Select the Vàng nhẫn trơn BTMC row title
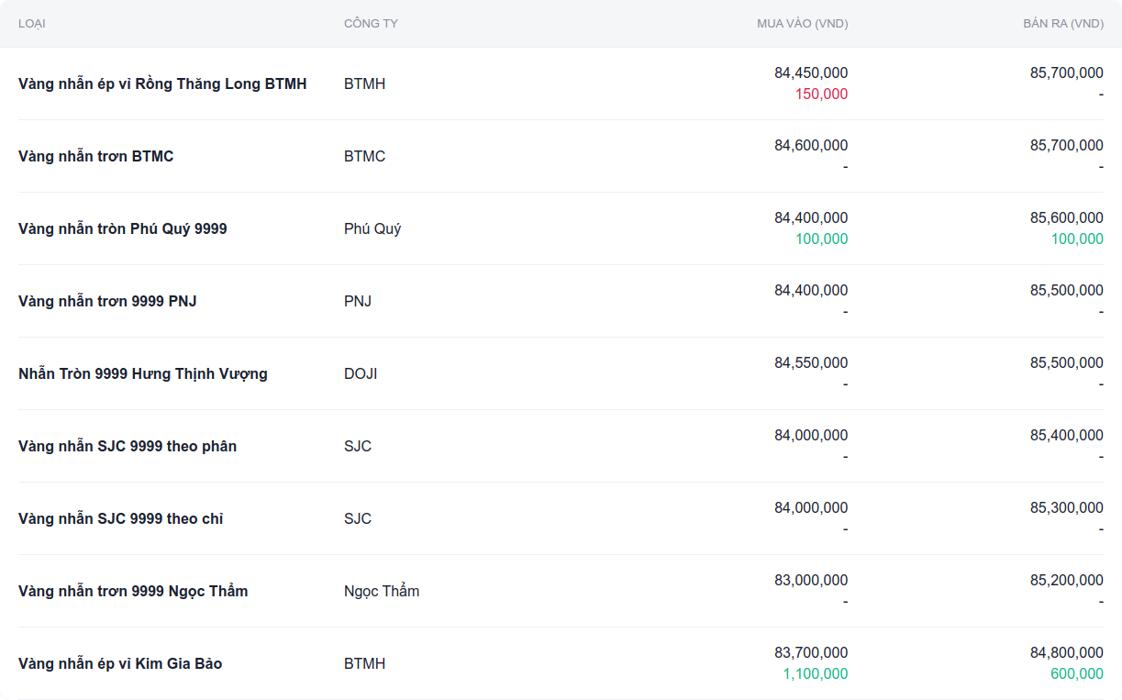 pos(95,157)
